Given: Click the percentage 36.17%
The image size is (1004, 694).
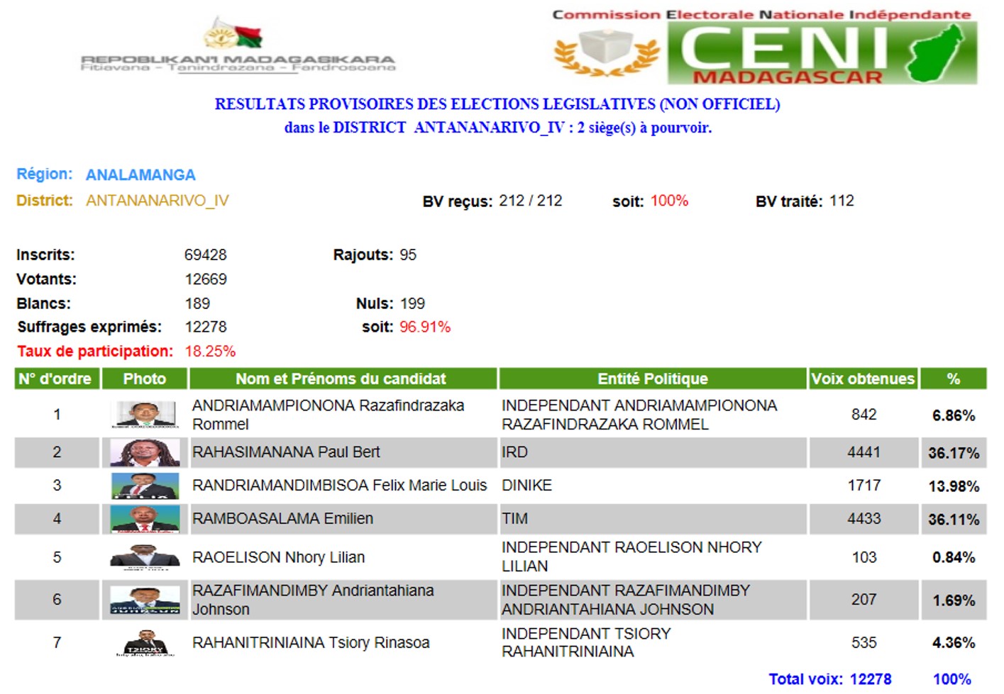Looking at the screenshot, I should (954, 453).
